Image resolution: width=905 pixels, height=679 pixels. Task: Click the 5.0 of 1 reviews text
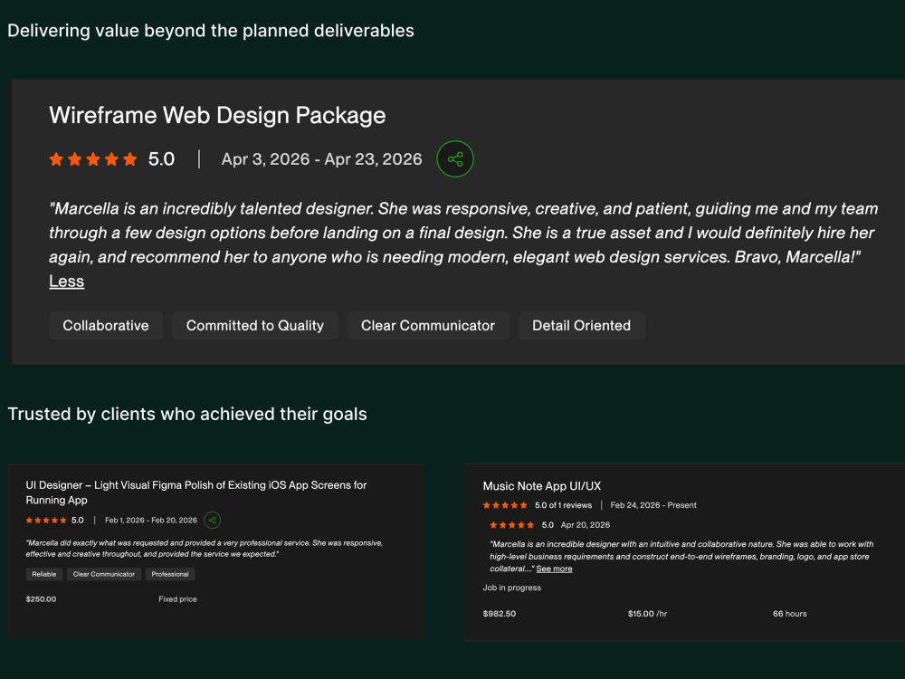click(x=563, y=505)
